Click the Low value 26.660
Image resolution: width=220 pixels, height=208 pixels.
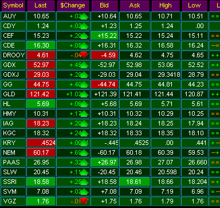pos(194,162)
